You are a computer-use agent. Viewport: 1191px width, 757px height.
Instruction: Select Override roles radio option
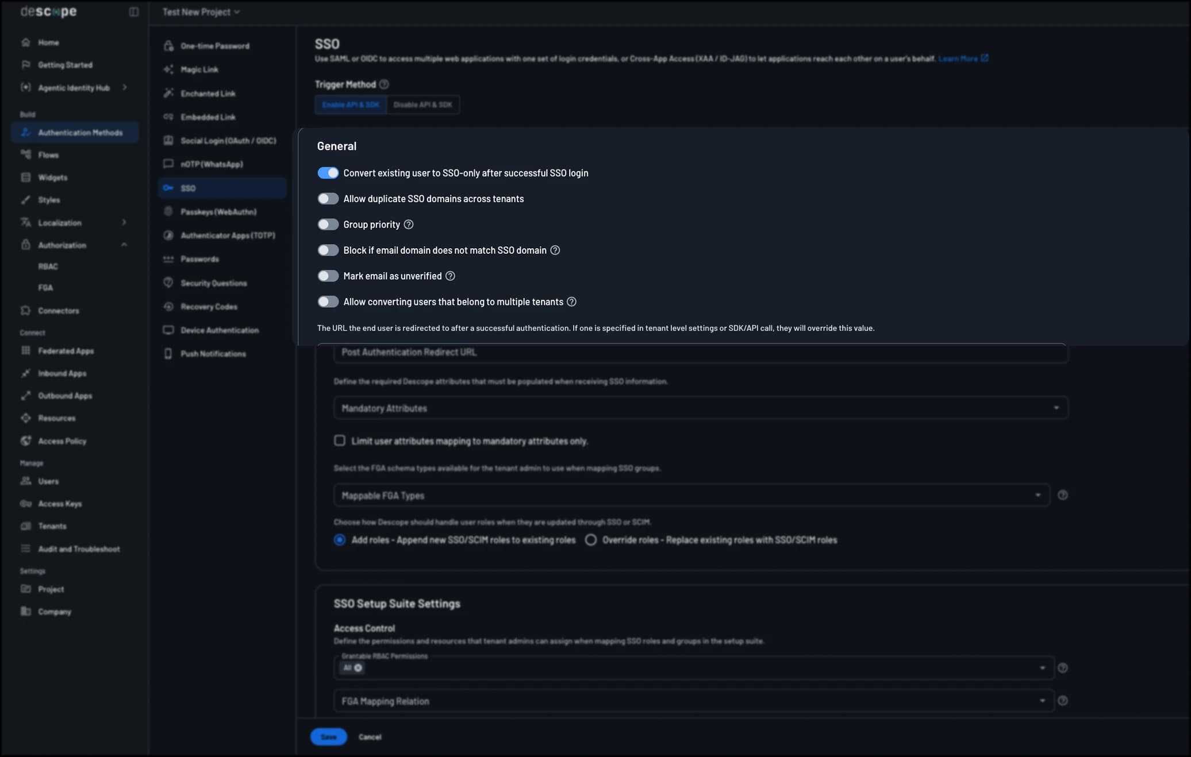(591, 540)
